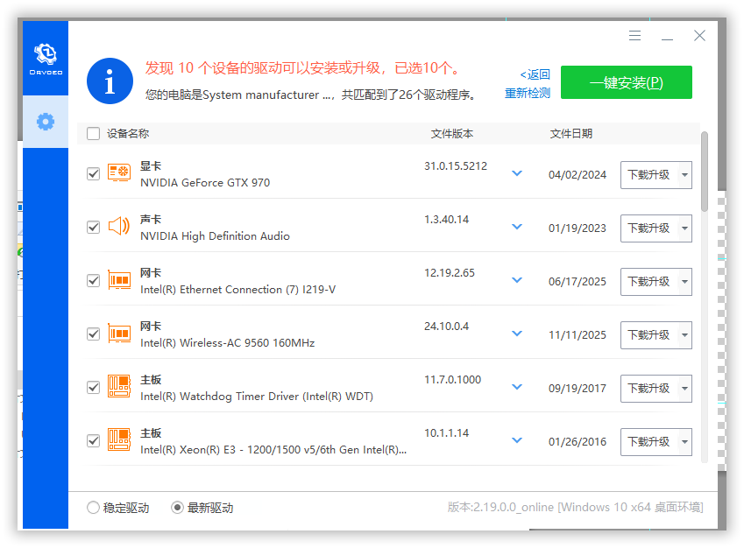Select the 稳定驱动 radio button
This screenshot has height=548, width=744.
click(x=94, y=508)
